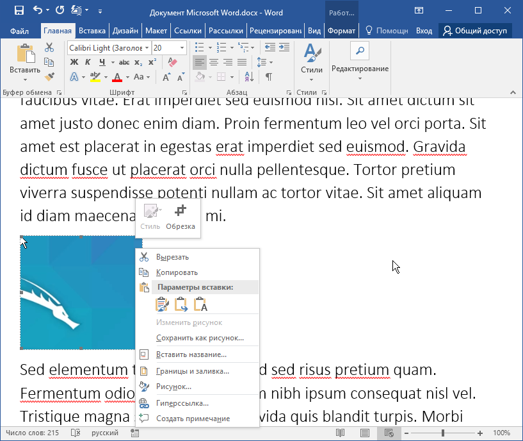
Task: Switch to read mode view icon
Action: [340, 433]
